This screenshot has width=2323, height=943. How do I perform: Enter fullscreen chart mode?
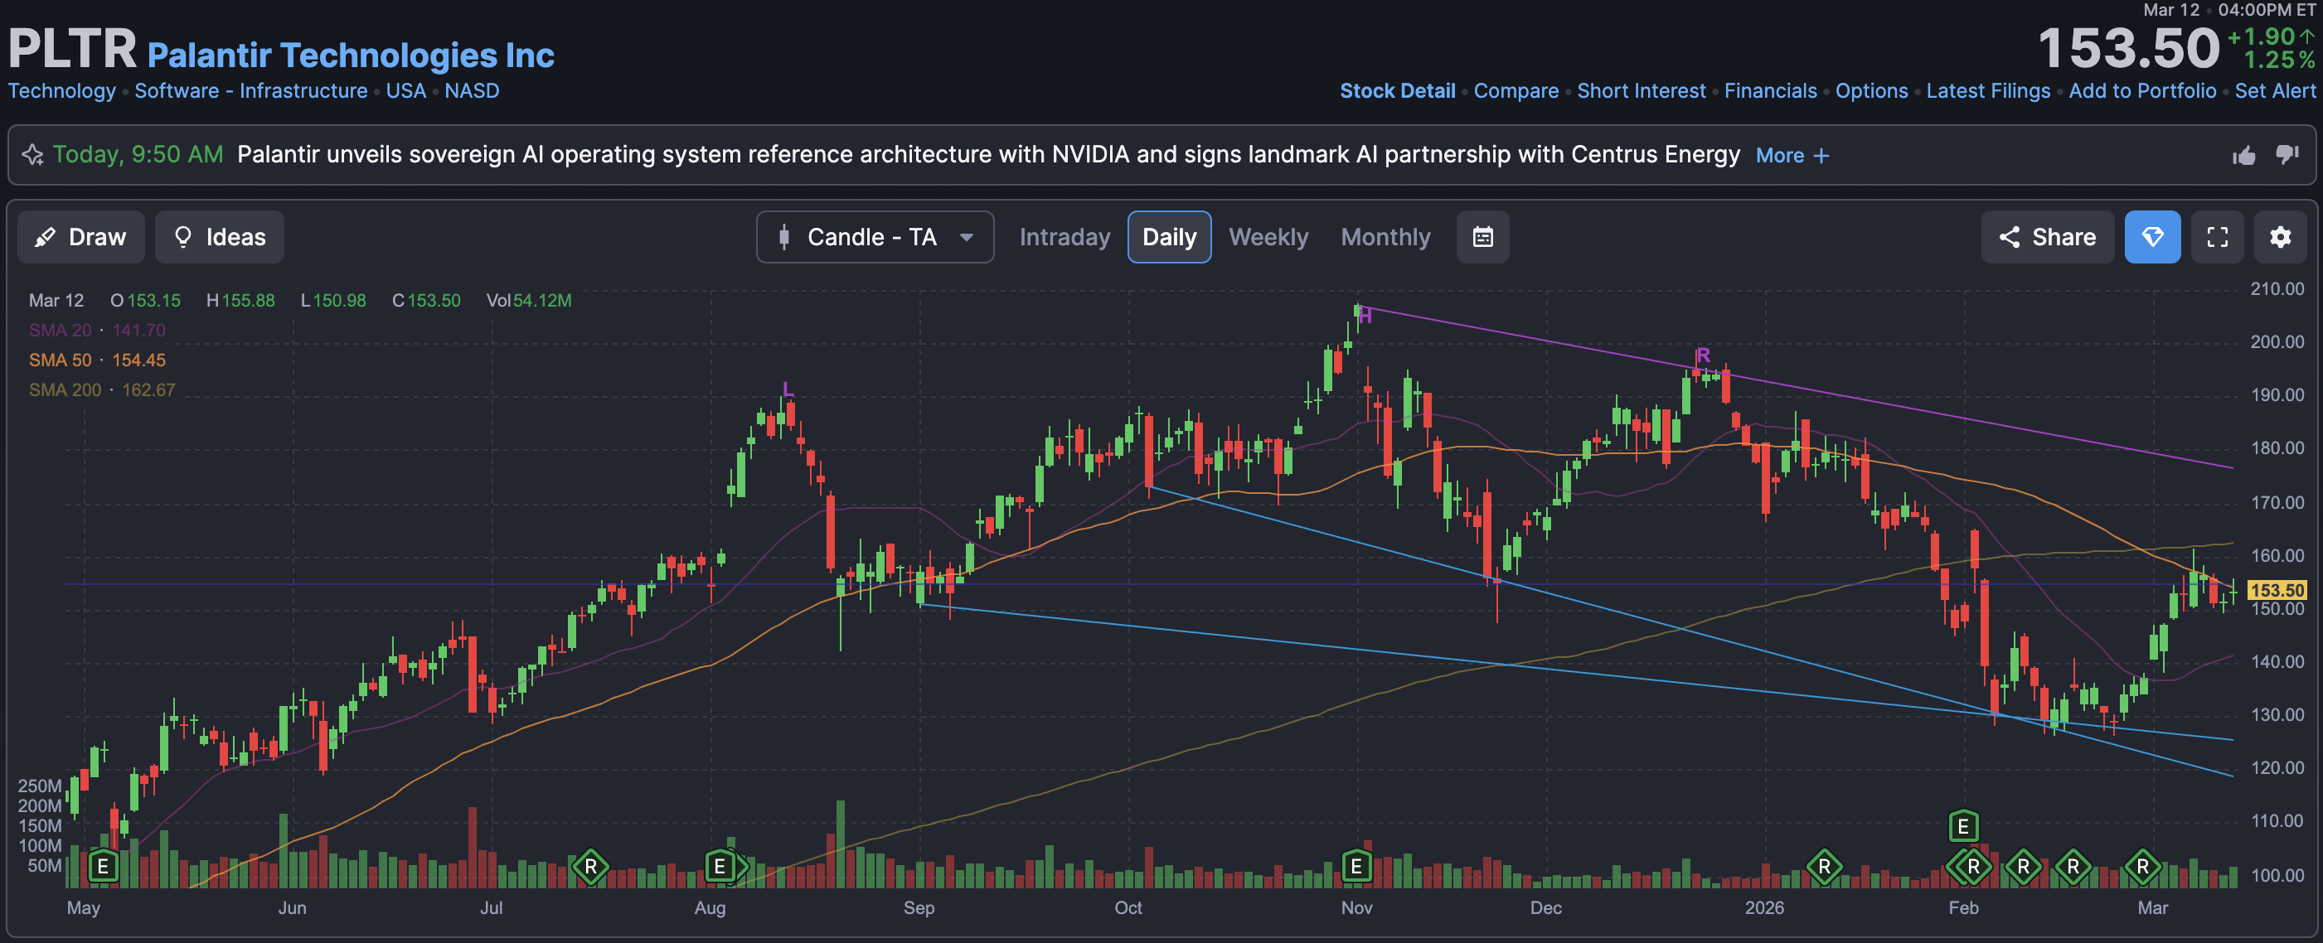coord(2217,237)
